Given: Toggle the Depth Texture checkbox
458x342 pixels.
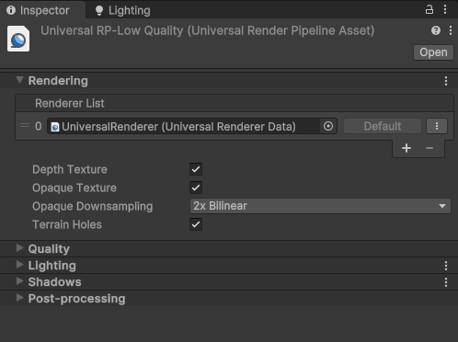Looking at the screenshot, I should (196, 169).
